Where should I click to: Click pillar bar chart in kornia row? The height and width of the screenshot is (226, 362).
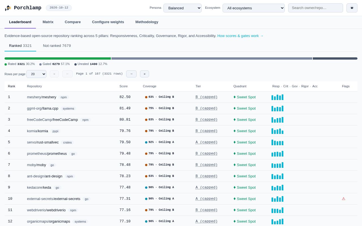click(x=277, y=131)
